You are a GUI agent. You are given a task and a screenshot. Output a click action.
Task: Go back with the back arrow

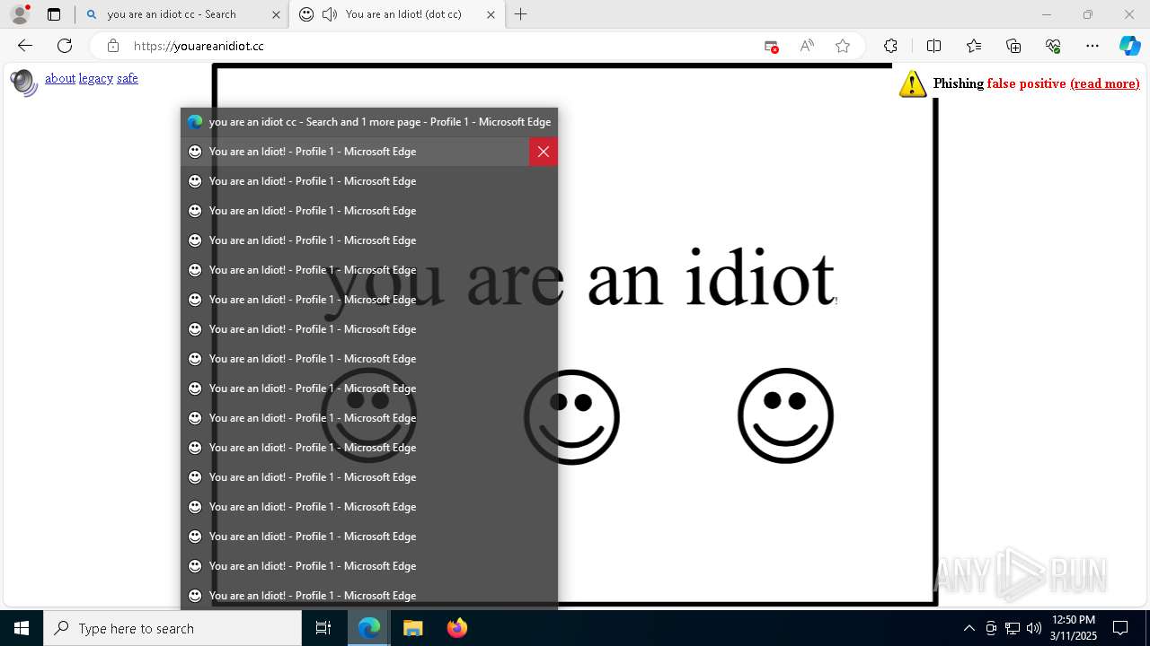point(25,46)
